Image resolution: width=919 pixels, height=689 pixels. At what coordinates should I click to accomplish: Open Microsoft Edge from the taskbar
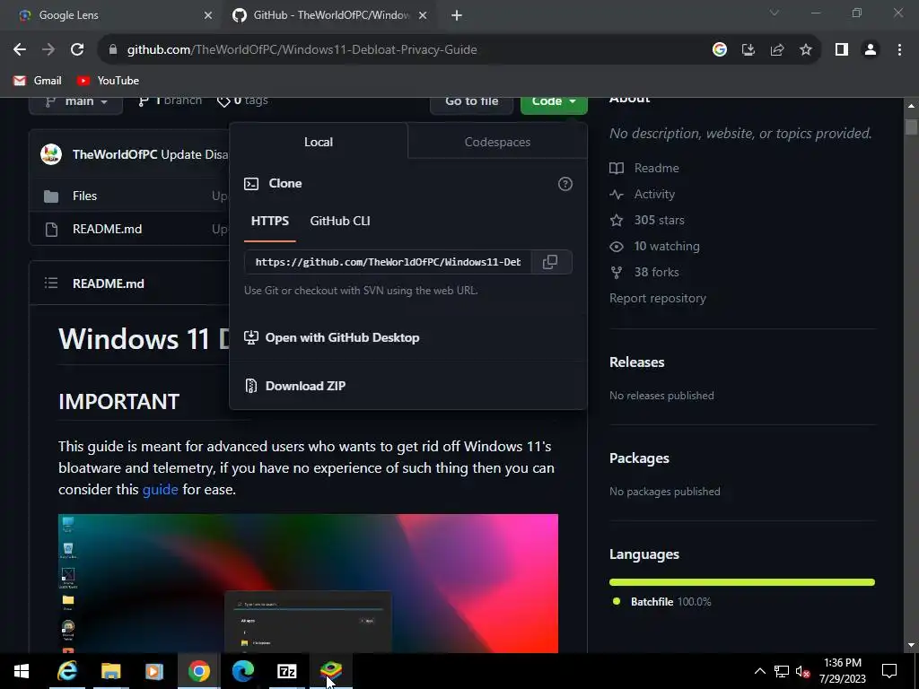(242, 671)
